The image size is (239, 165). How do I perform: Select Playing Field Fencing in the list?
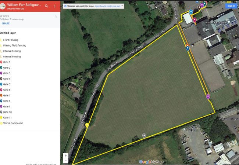tap(14, 45)
